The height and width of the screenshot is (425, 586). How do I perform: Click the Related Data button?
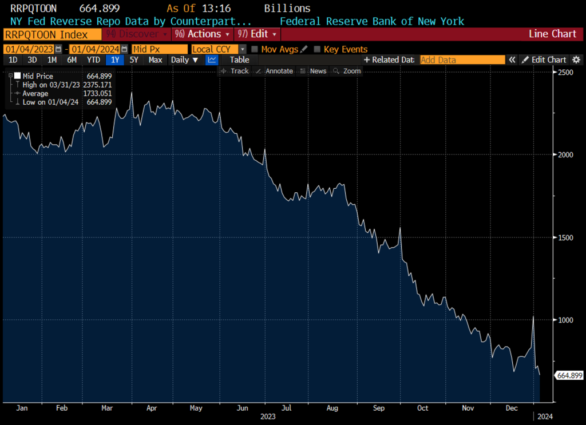click(x=389, y=60)
